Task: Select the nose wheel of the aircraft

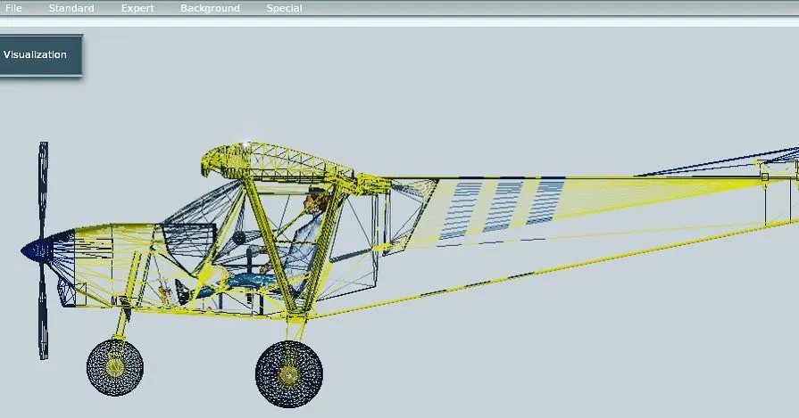Action: click(115, 366)
